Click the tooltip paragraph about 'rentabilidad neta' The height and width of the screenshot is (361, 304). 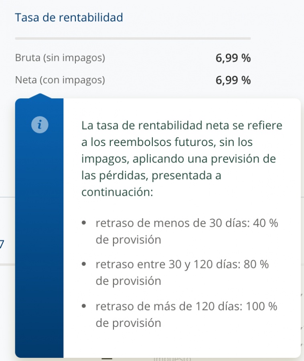[x=181, y=158]
